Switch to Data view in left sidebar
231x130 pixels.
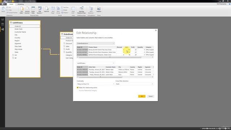tap(3, 24)
